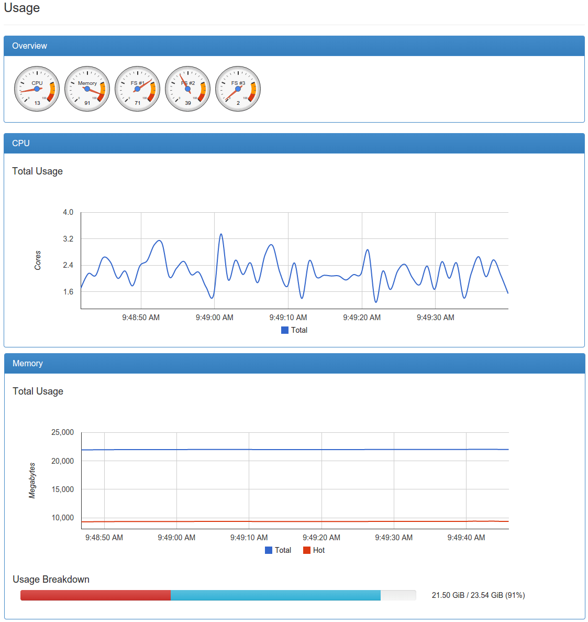
Task: Click the Memory gauge dial
Action: coord(87,89)
